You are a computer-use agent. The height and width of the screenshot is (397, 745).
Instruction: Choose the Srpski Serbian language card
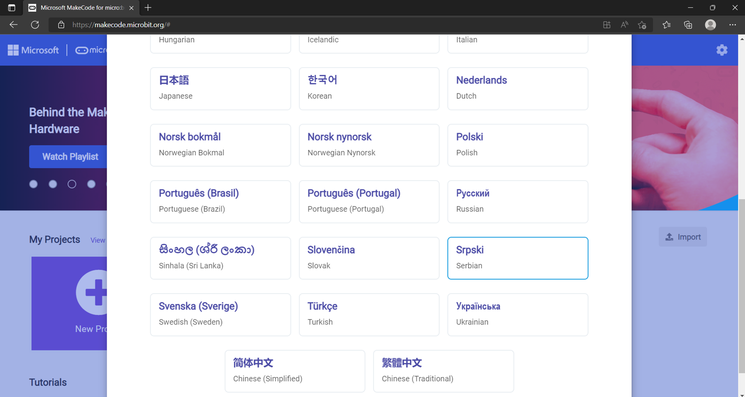(x=517, y=258)
